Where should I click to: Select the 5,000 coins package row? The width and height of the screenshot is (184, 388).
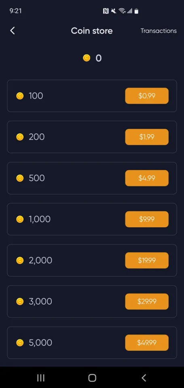pos(92,342)
